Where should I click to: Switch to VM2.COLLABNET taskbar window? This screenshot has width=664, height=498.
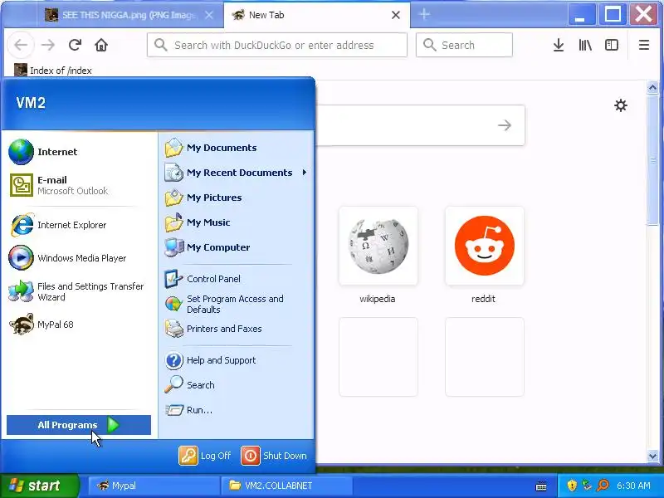click(x=286, y=486)
